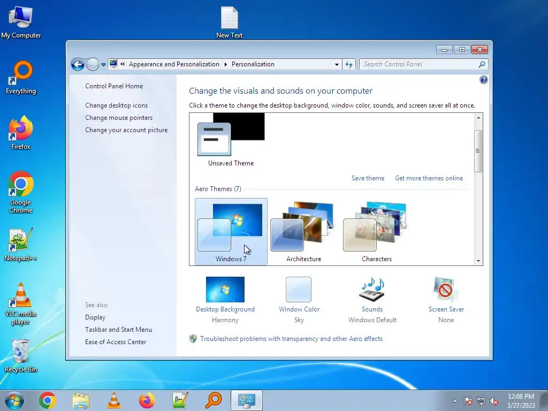This screenshot has height=411, width=548.
Task: Click the Action Center flag tray icon
Action: (468, 401)
